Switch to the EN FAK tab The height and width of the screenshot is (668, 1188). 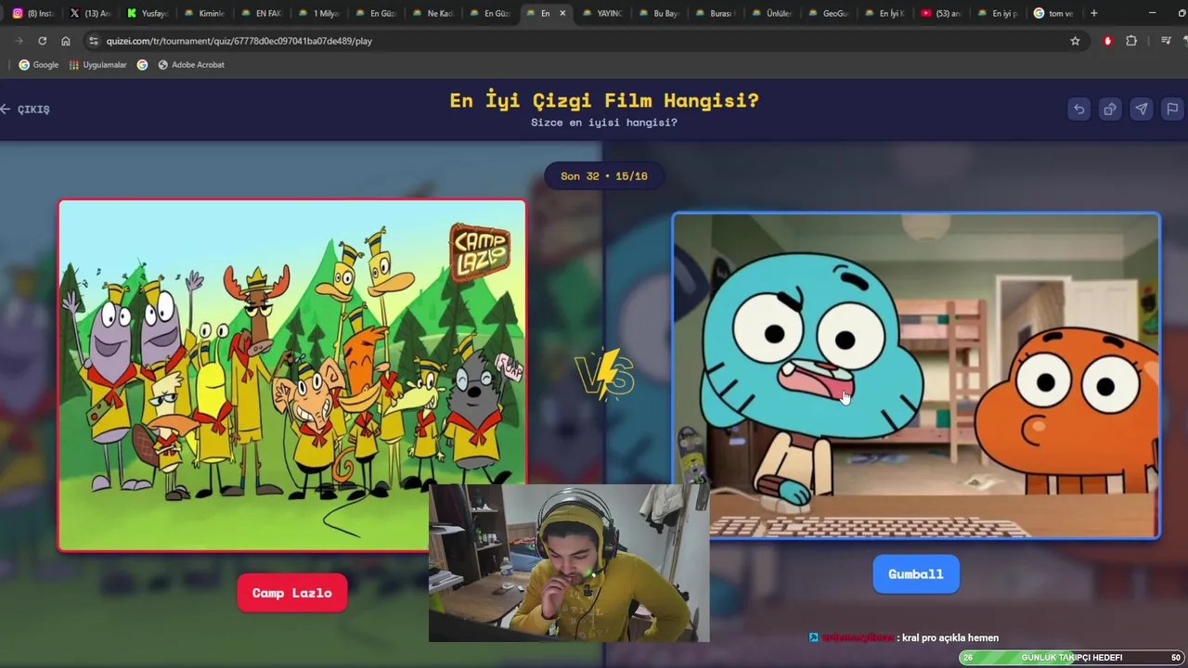click(x=261, y=13)
